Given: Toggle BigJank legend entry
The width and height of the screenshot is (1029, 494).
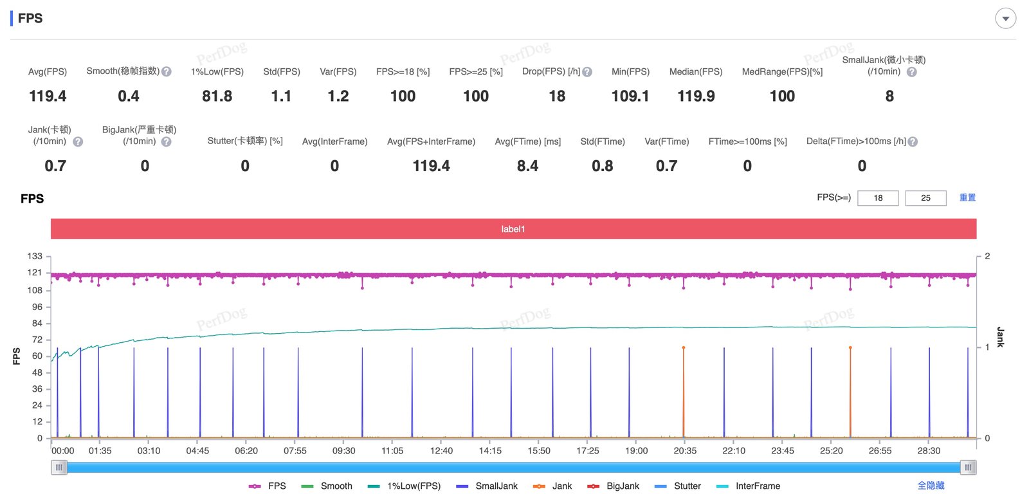Looking at the screenshot, I should tap(613, 486).
